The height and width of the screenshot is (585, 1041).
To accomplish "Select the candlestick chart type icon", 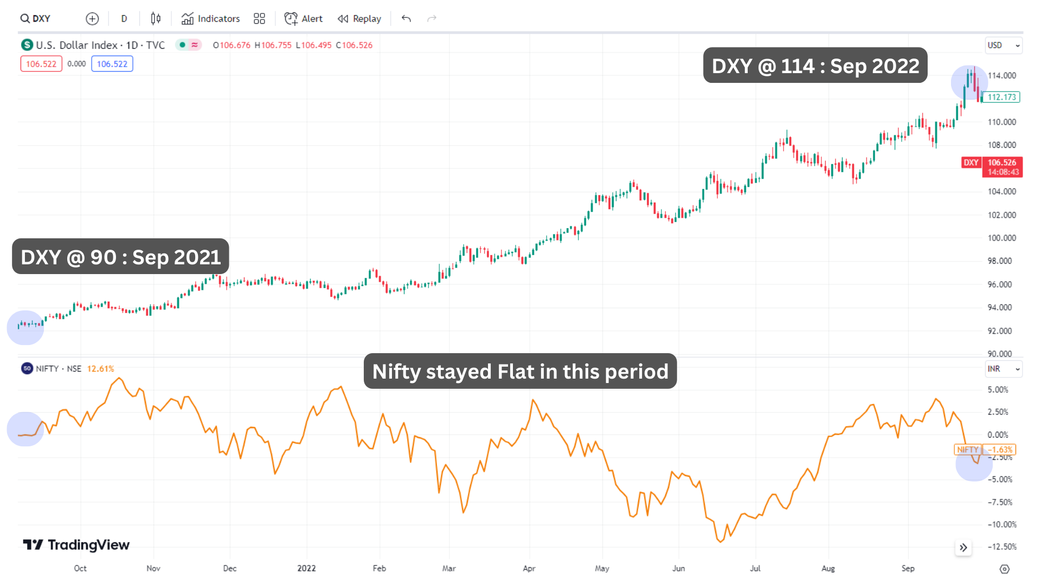I will coord(156,18).
